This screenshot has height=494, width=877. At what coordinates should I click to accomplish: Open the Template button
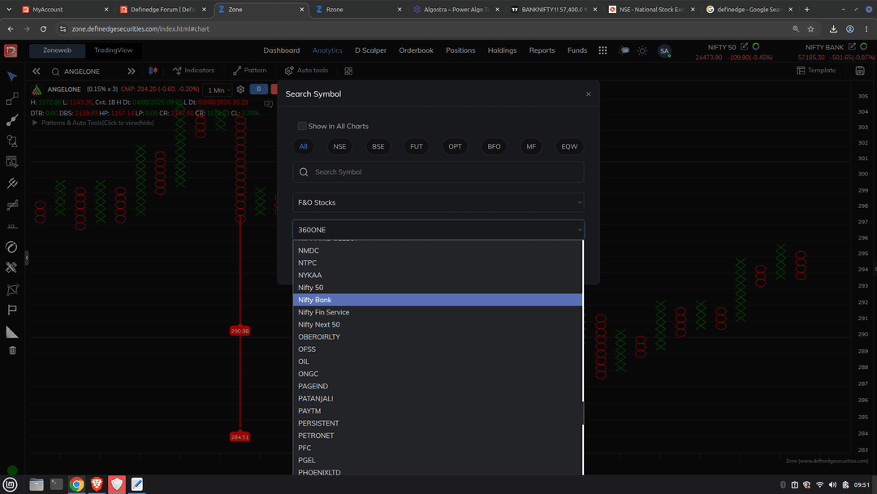click(816, 71)
